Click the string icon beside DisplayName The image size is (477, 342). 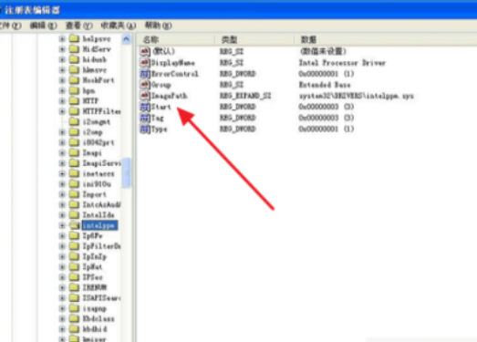[145, 63]
